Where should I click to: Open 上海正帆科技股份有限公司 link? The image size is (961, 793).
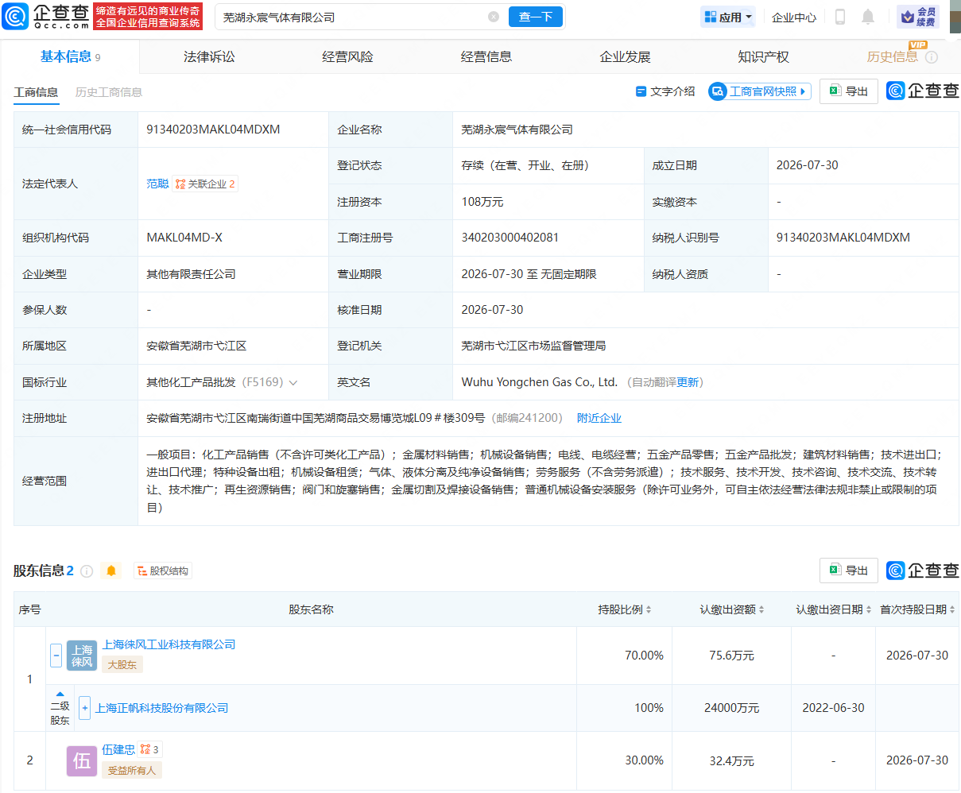click(162, 708)
